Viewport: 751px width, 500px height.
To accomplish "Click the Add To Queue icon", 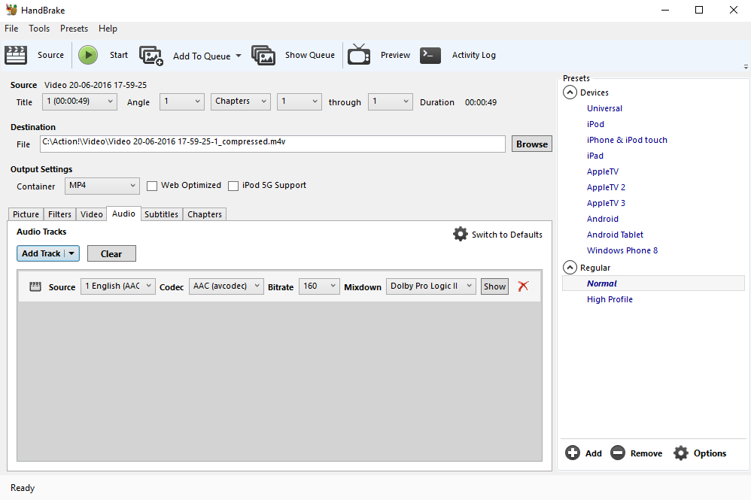I will (151, 56).
